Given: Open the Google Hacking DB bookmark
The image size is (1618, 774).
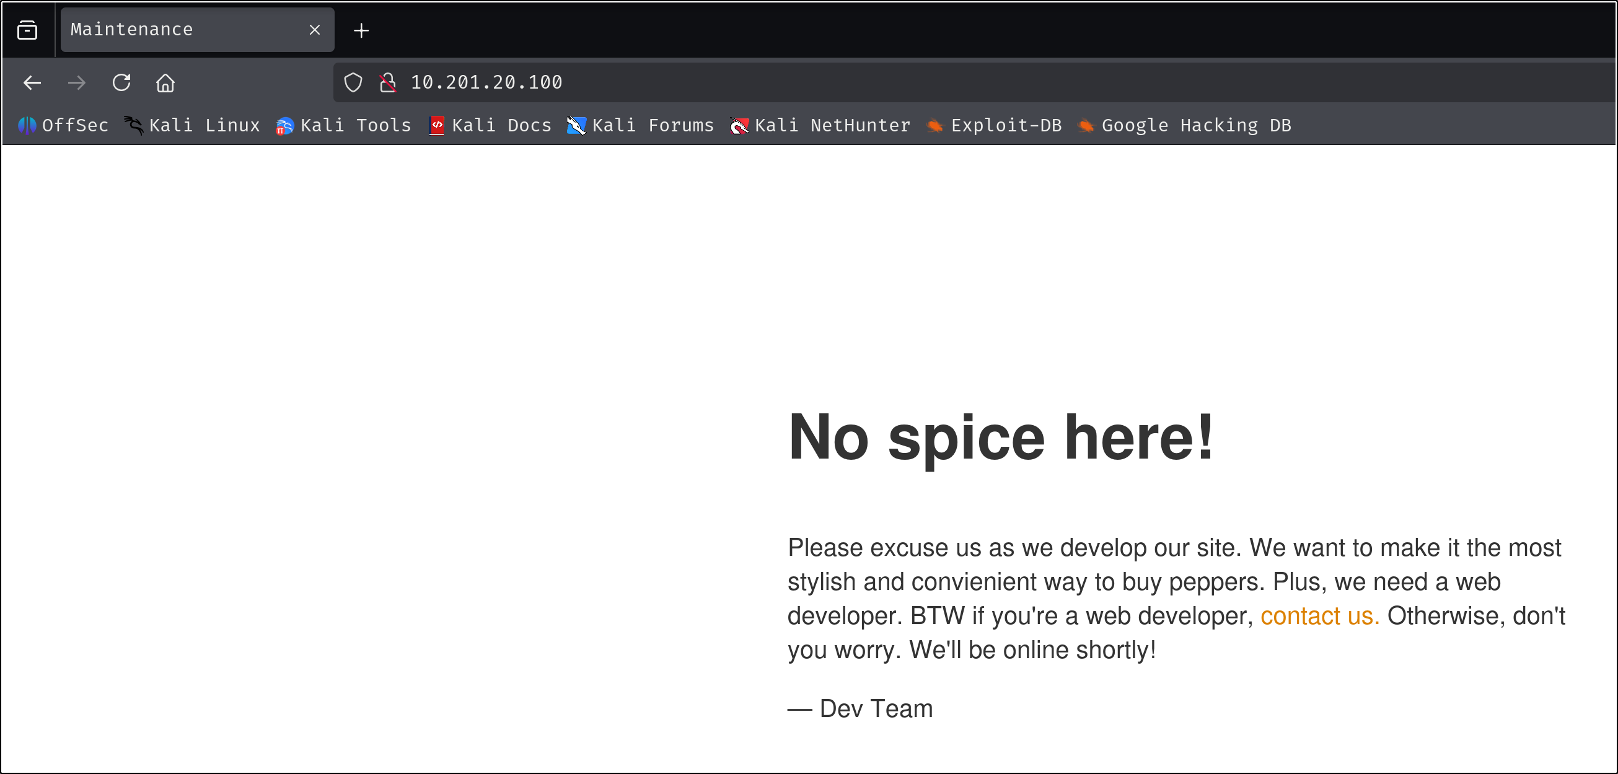Looking at the screenshot, I should 1185,126.
